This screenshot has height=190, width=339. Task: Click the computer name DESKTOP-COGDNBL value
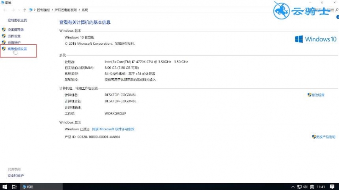tap(120, 95)
